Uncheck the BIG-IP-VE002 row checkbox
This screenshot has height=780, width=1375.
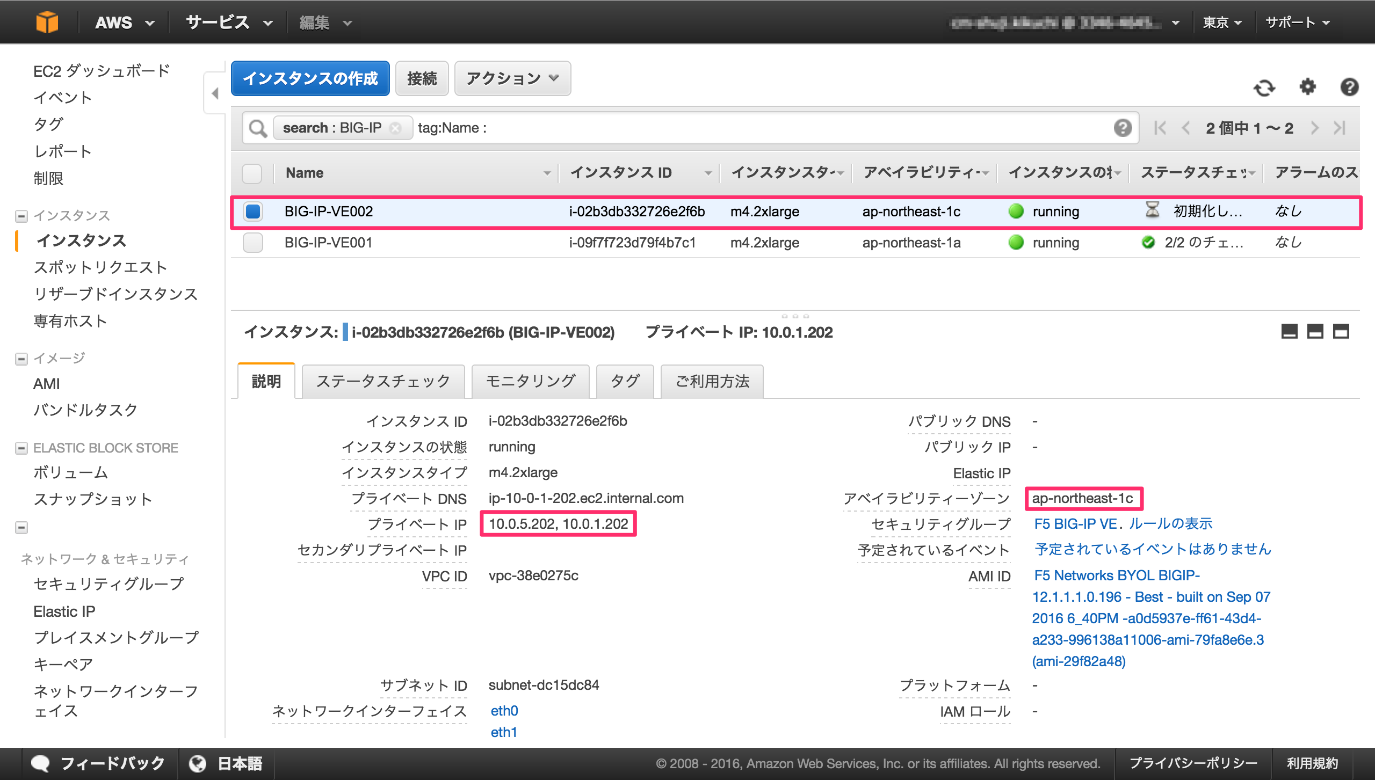(253, 212)
